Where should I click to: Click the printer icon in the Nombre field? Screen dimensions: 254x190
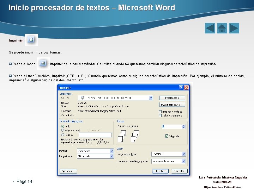tap(83, 97)
